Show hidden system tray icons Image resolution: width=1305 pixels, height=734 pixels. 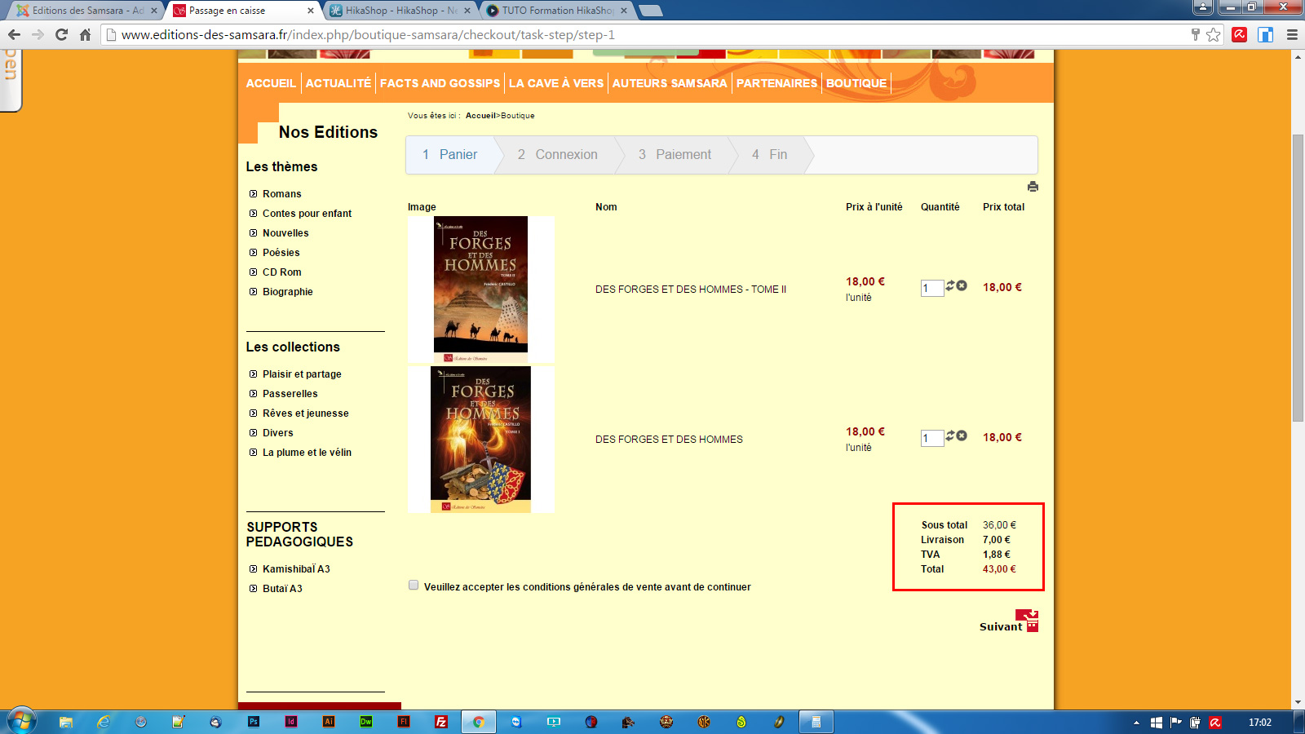(x=1136, y=723)
